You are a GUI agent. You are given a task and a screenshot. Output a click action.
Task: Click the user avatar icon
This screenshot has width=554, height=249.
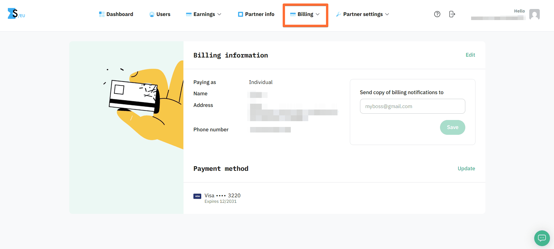(535, 14)
